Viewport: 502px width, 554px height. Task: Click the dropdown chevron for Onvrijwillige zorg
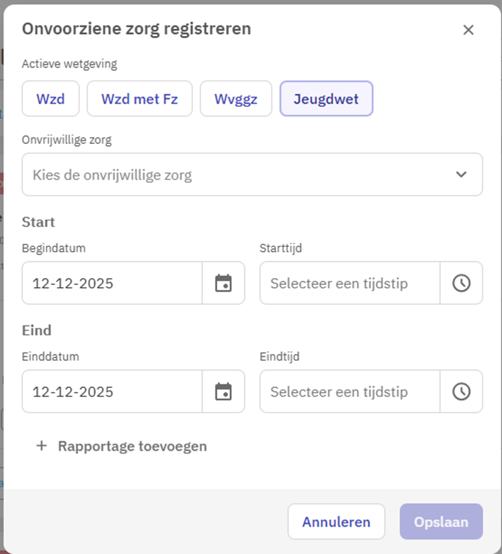pos(461,175)
